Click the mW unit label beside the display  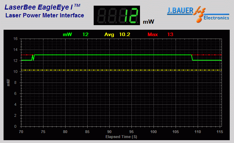[x=149, y=22]
